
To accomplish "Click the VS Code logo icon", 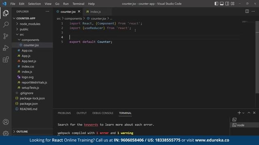I will [4, 4].
